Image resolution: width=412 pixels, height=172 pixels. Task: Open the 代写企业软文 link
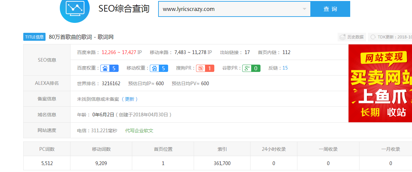point(139,131)
